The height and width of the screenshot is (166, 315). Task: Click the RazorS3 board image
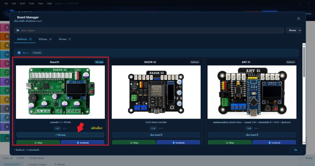tap(60, 92)
